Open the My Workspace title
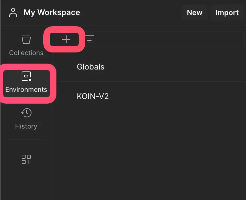 click(x=51, y=13)
